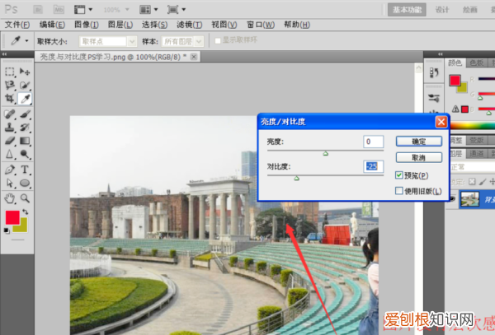495x335 pixels.
Task: Open the 滤镜(T) menu
Action: click(190, 25)
